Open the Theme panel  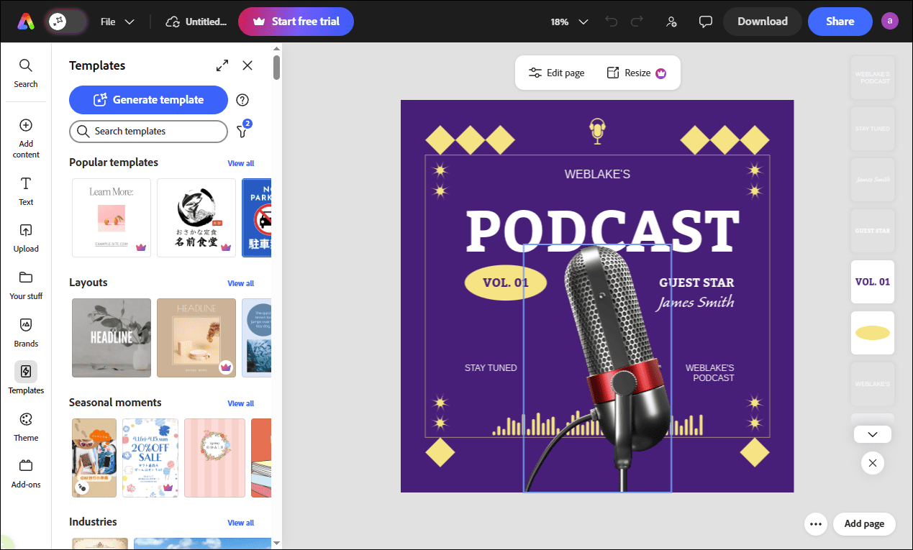point(26,427)
